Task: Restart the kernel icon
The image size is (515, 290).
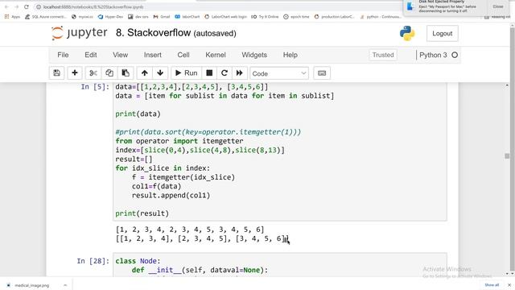Action: click(x=225, y=73)
